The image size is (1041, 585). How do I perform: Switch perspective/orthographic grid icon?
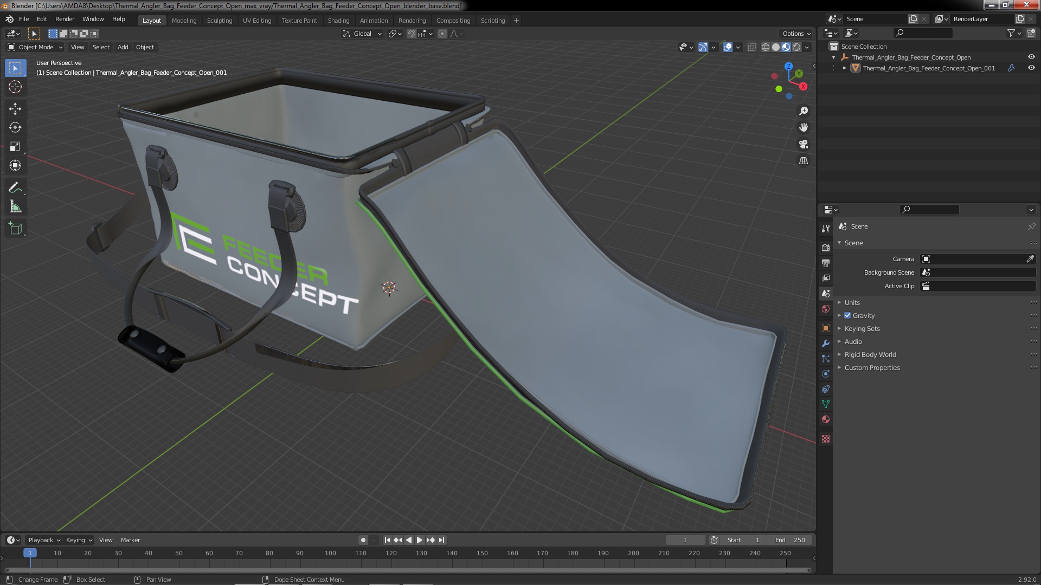coord(804,161)
